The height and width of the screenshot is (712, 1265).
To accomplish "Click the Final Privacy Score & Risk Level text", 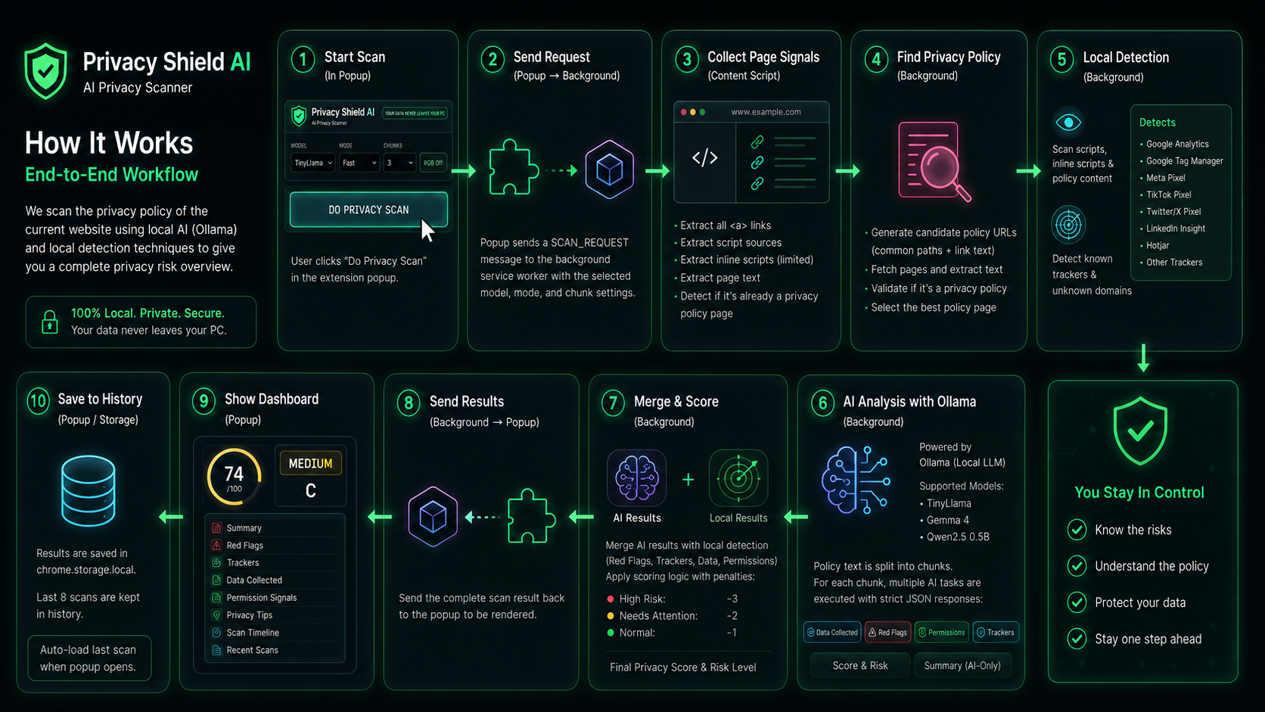I will (682, 667).
